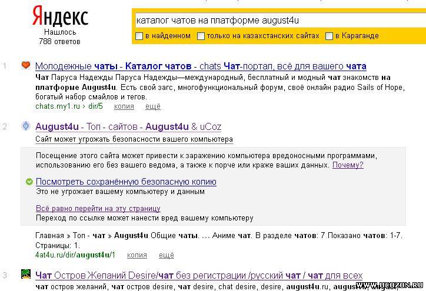Focus the search query input field
Viewport: 426px width, 291px height.
point(280,21)
